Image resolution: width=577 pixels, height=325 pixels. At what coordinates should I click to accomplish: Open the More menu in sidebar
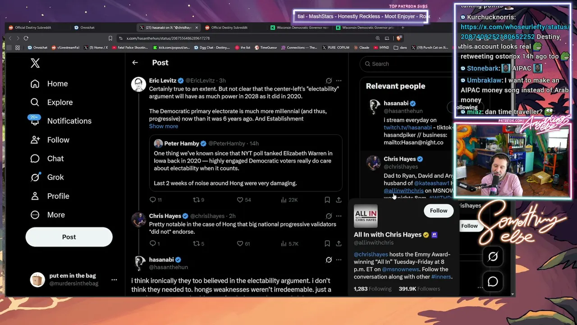(47, 215)
